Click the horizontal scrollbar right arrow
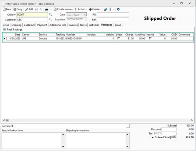Image resolution: width=196 pixels, height=151 pixels. click(192, 120)
